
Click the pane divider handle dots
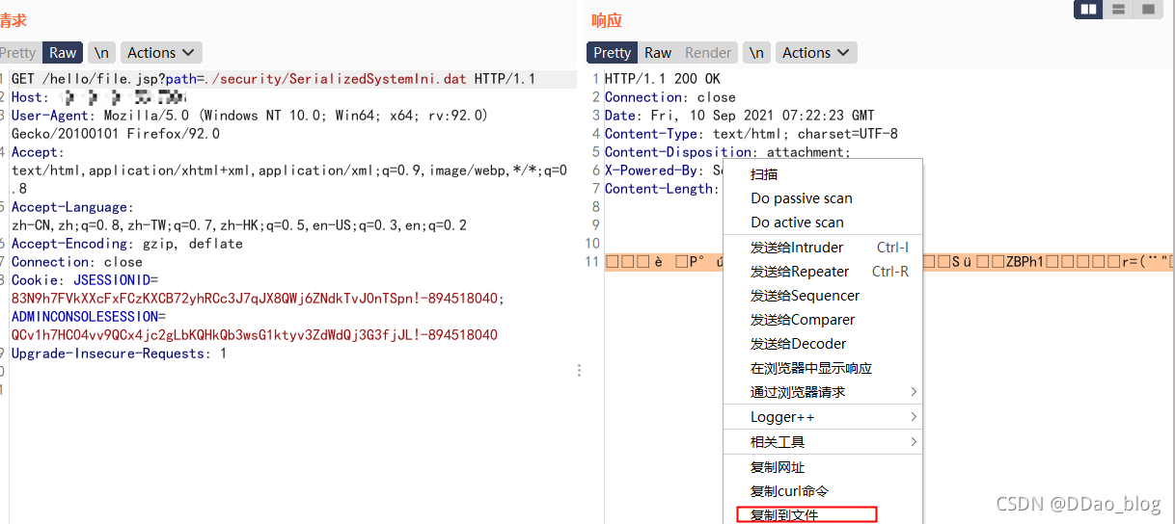[x=579, y=370]
